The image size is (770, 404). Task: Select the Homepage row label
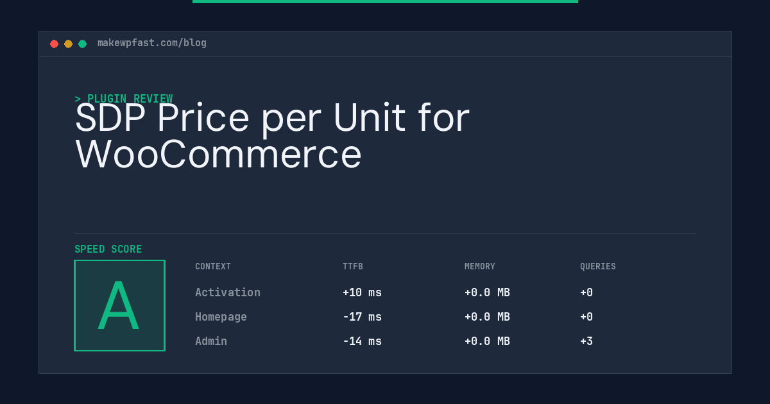point(221,317)
